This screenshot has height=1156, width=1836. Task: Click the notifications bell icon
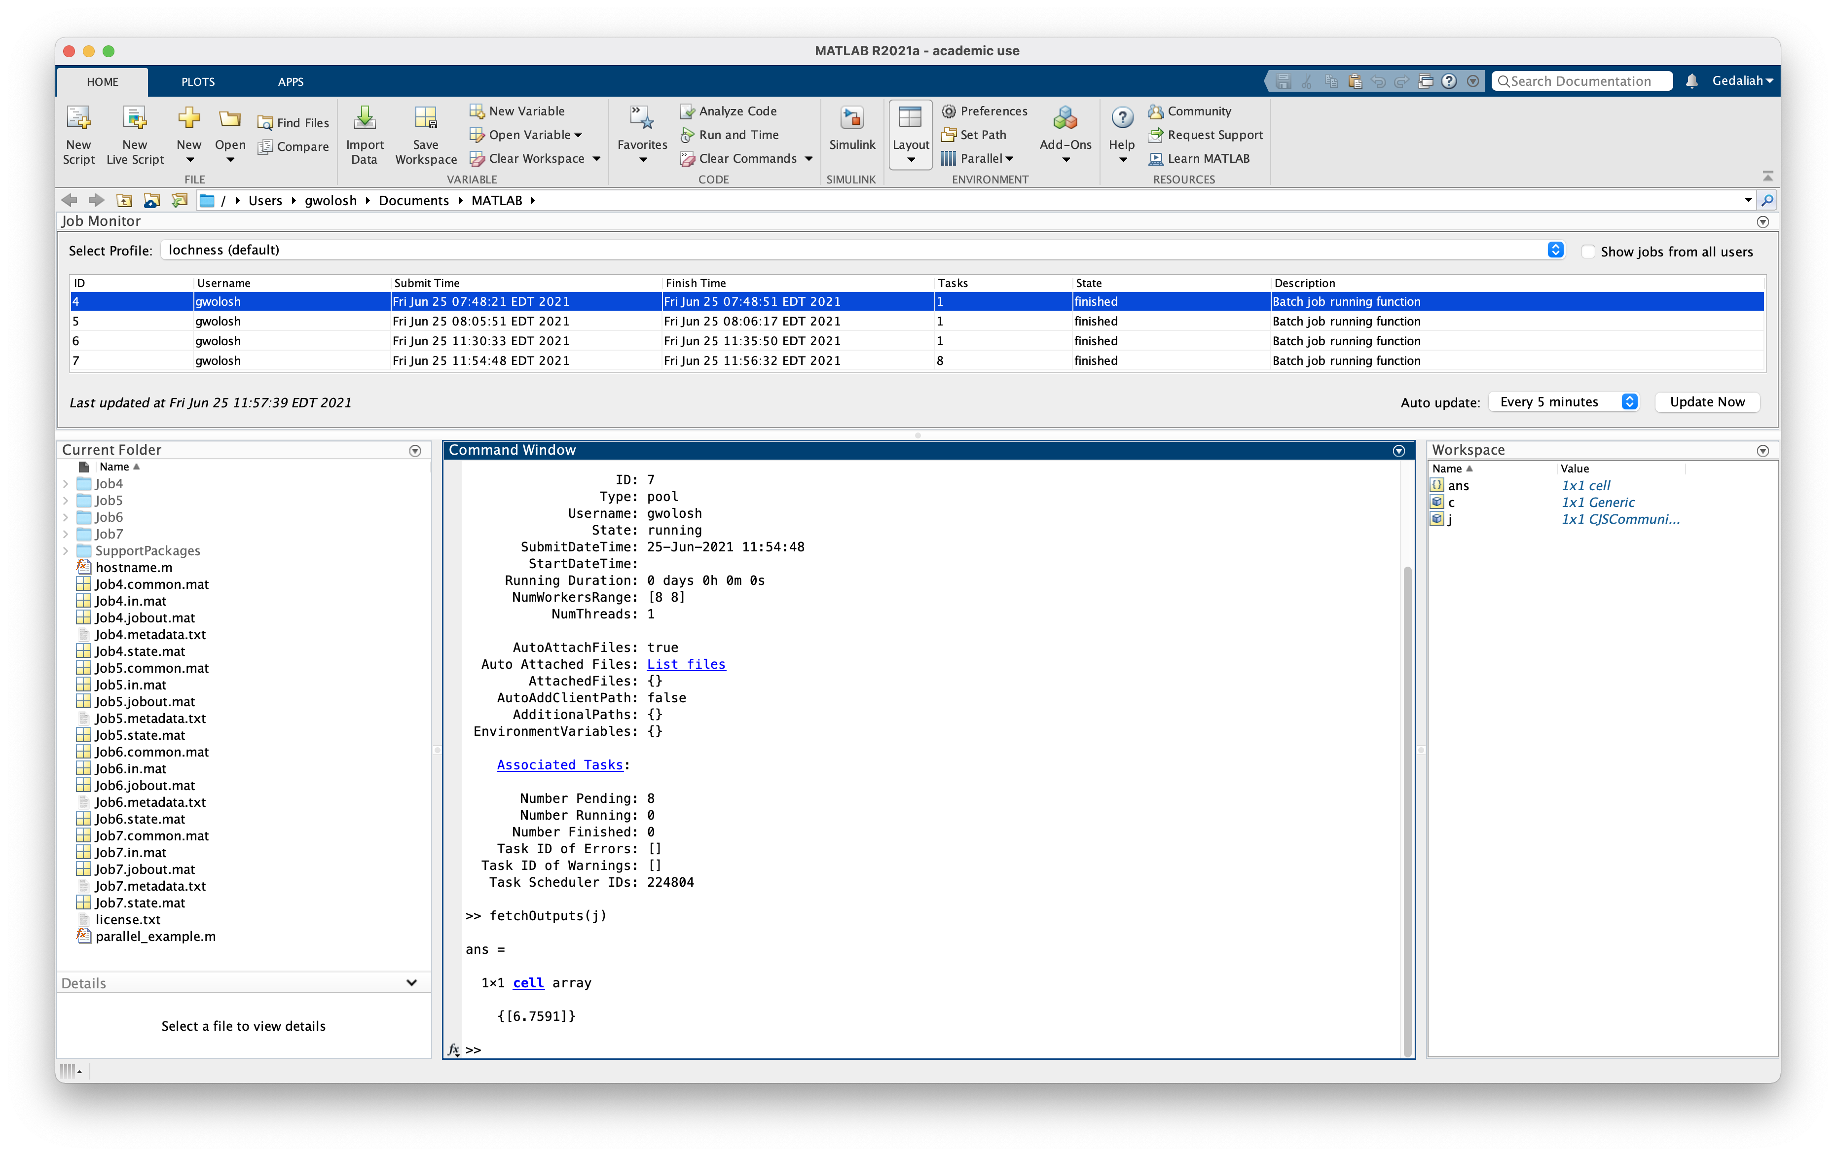point(1691,81)
